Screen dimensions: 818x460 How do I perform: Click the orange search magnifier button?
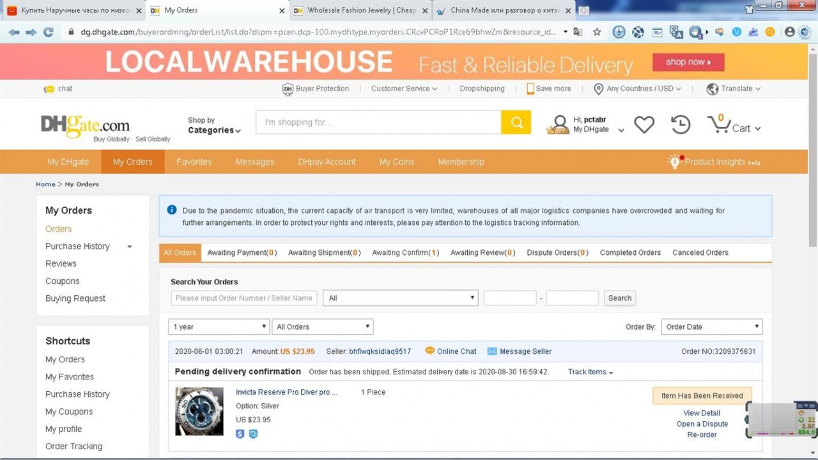point(516,123)
